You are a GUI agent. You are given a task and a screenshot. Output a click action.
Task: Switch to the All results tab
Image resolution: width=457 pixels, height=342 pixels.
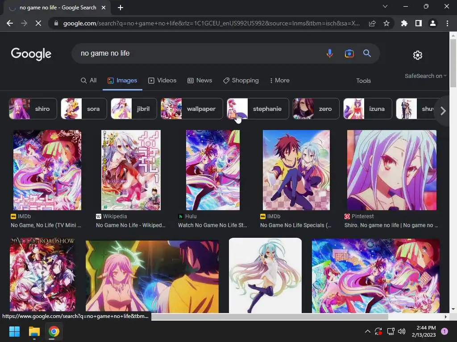pyautogui.click(x=89, y=81)
